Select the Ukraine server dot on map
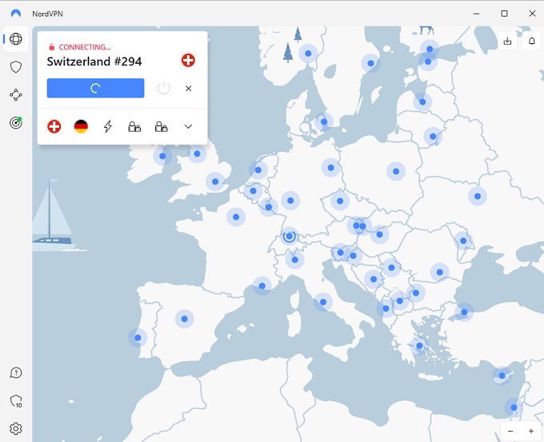The height and width of the screenshot is (442, 544). tap(478, 196)
